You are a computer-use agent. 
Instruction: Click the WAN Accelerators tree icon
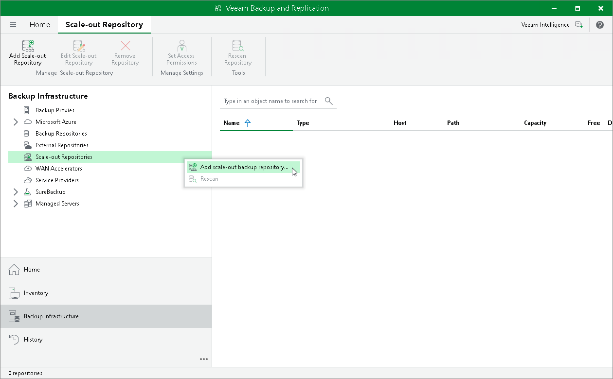pos(27,169)
